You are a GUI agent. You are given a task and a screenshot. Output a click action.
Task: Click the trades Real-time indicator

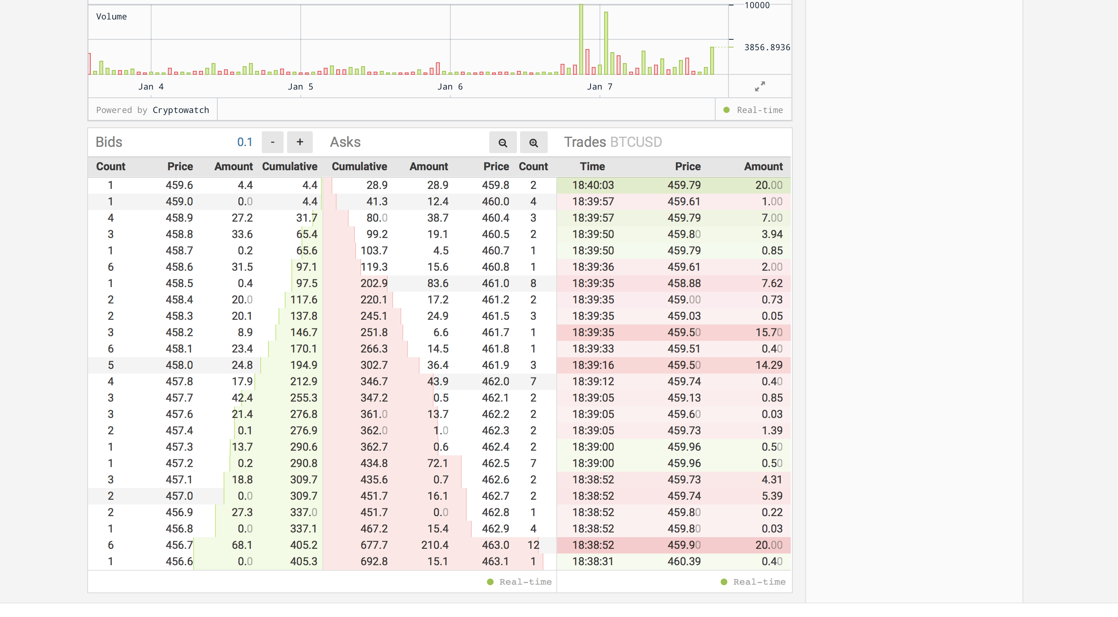pos(753,582)
